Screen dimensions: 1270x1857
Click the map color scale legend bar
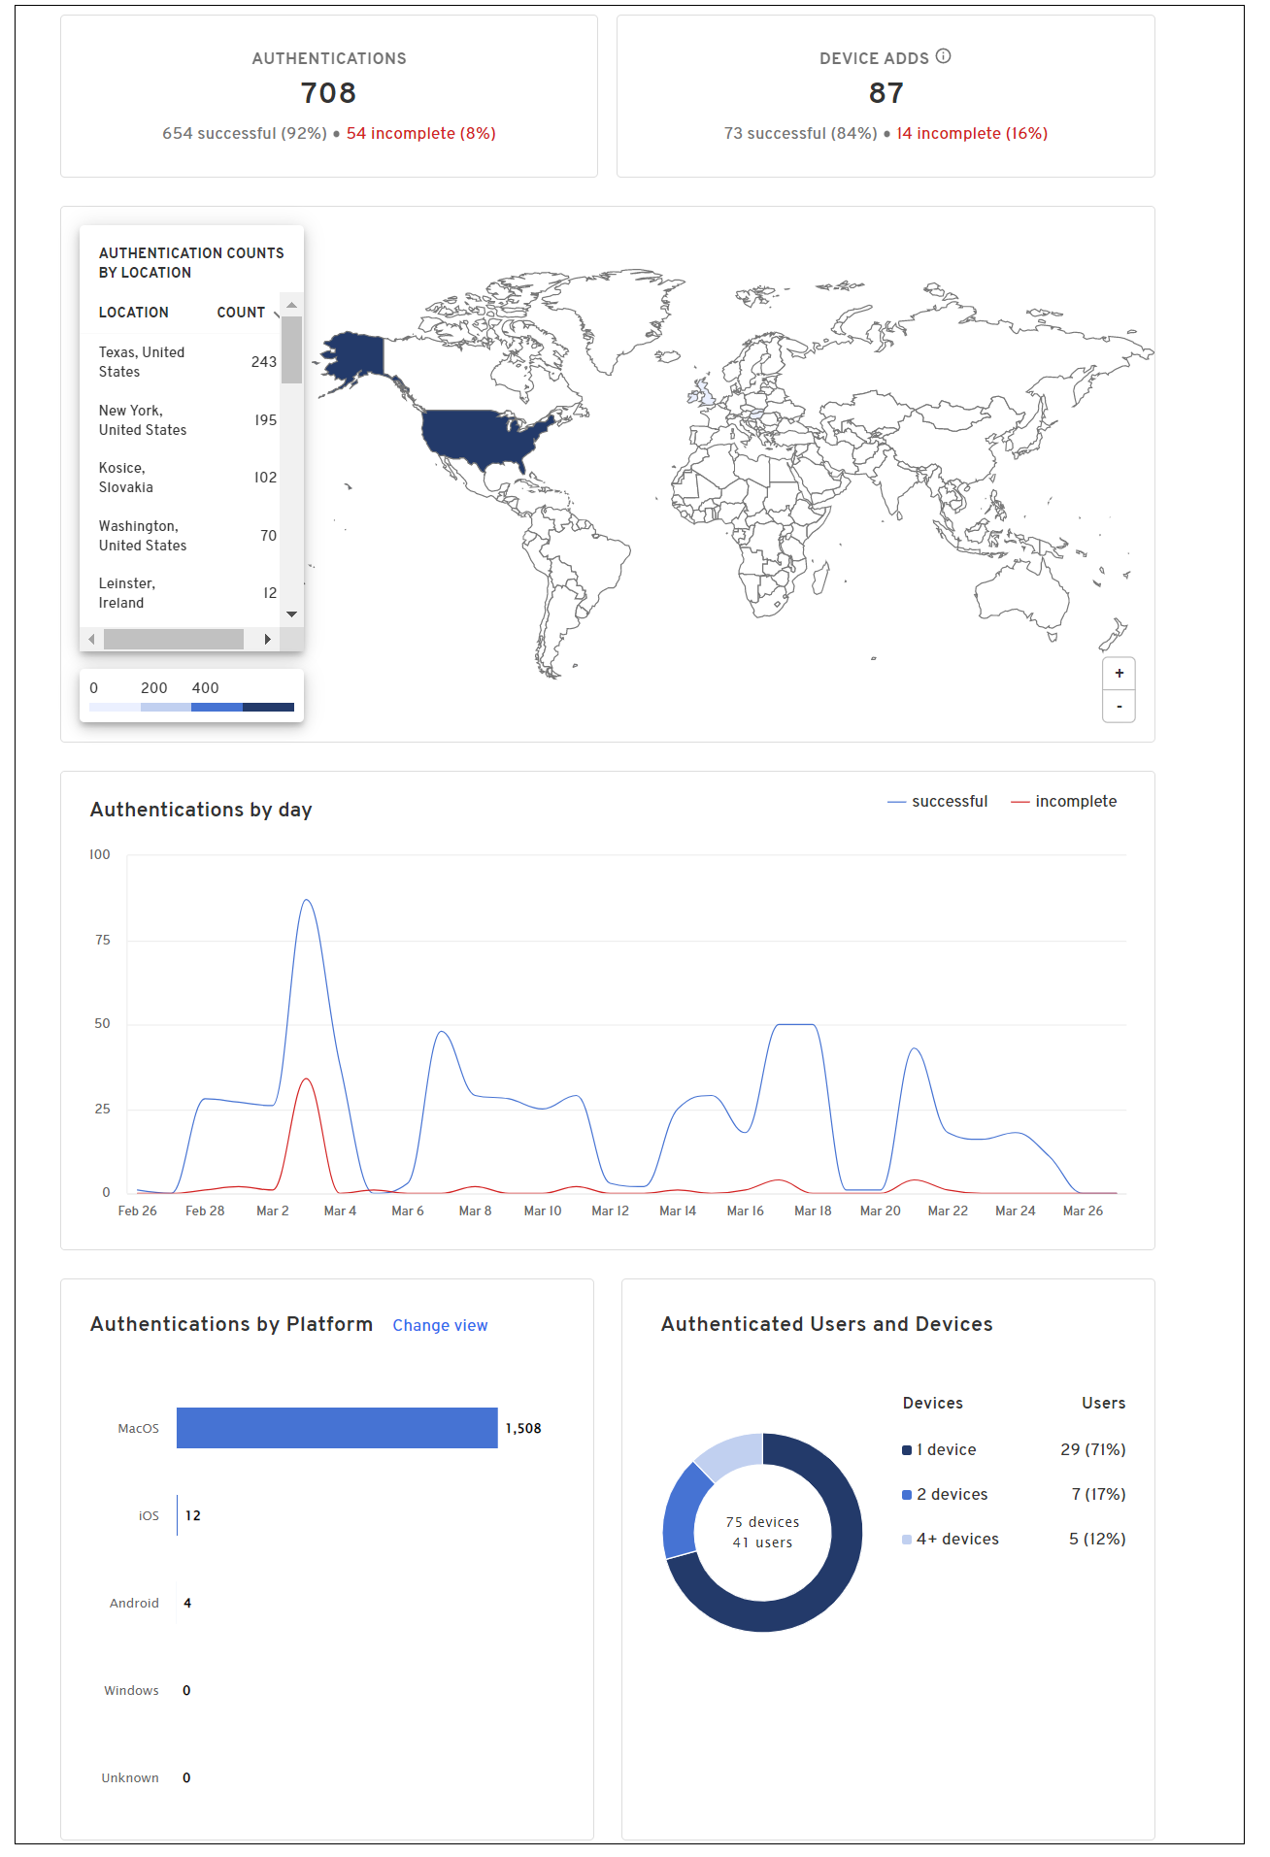click(191, 708)
